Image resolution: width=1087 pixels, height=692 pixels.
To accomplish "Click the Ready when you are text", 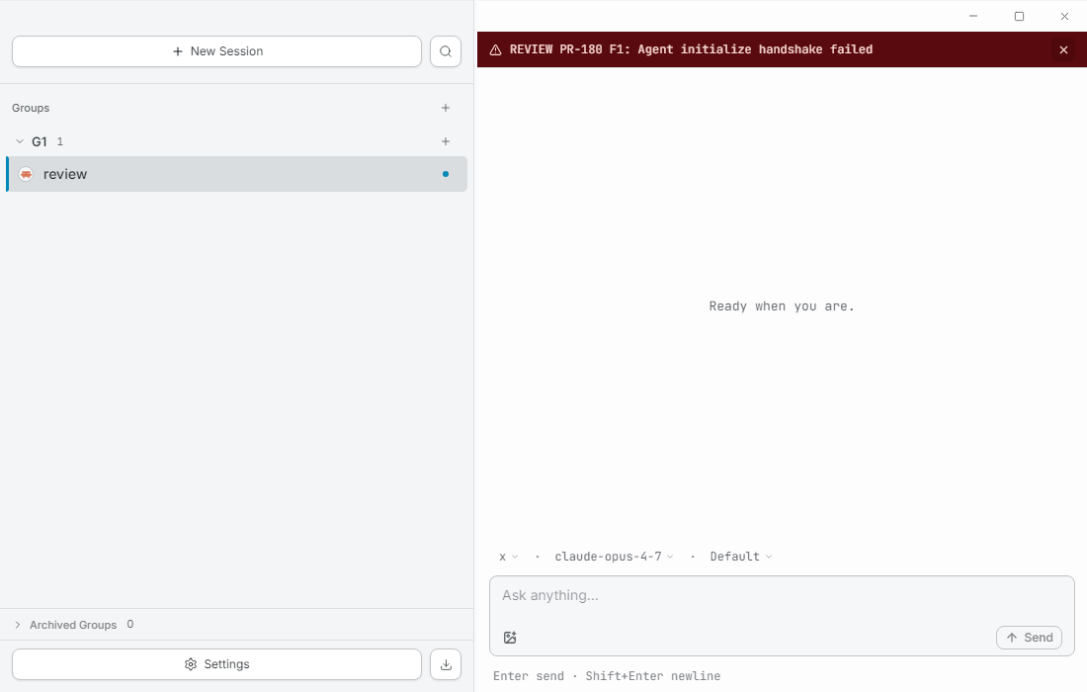I will click(x=781, y=305).
